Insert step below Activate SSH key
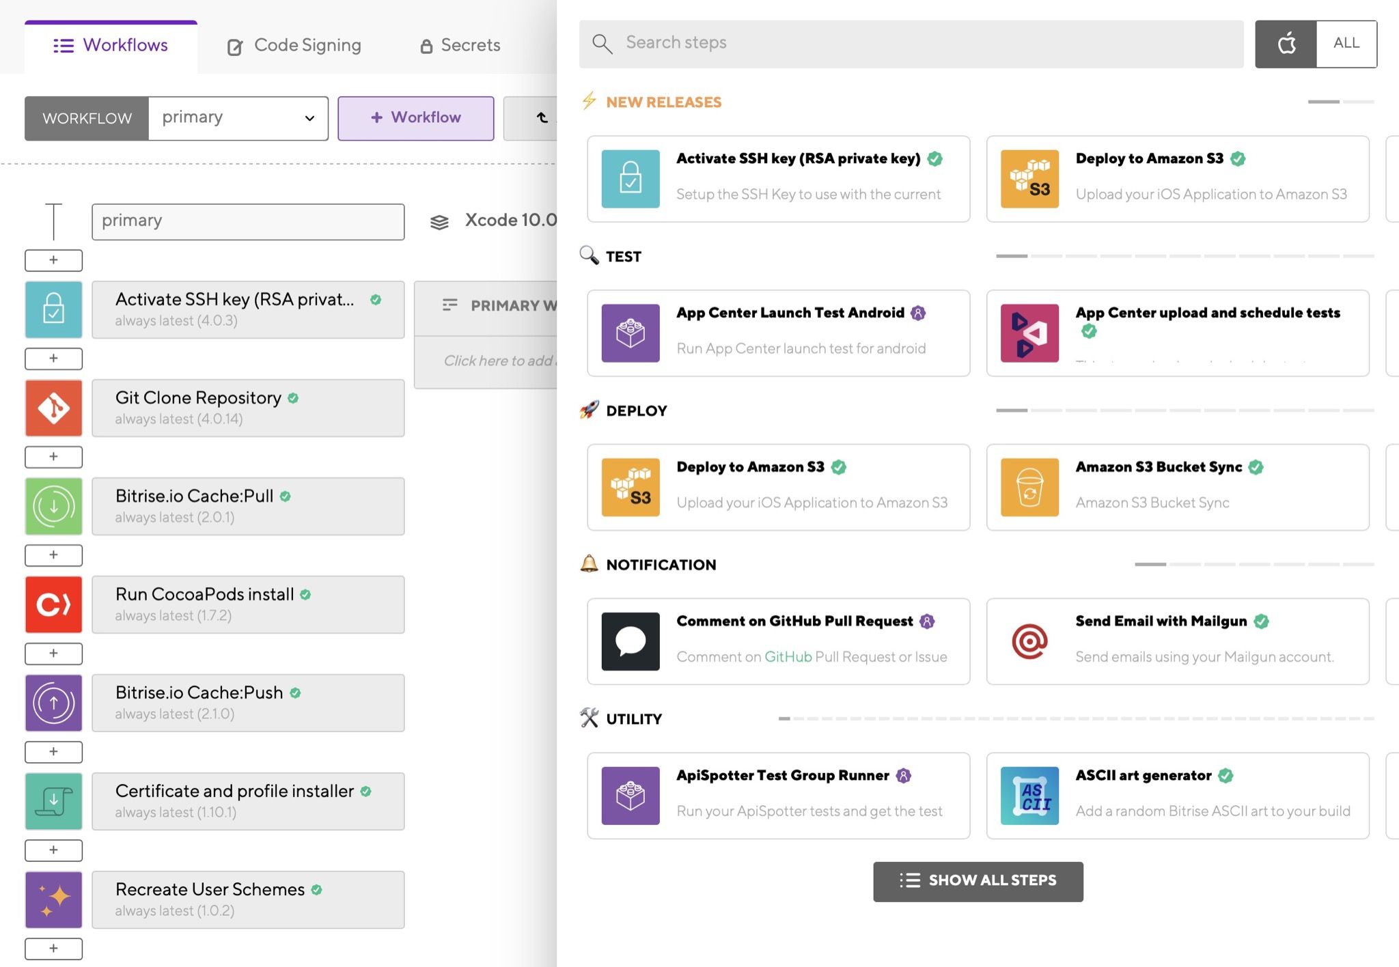This screenshot has height=967, width=1399. pyautogui.click(x=53, y=359)
